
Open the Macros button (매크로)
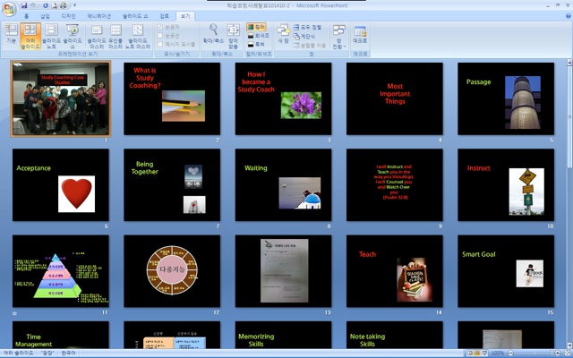(x=360, y=34)
